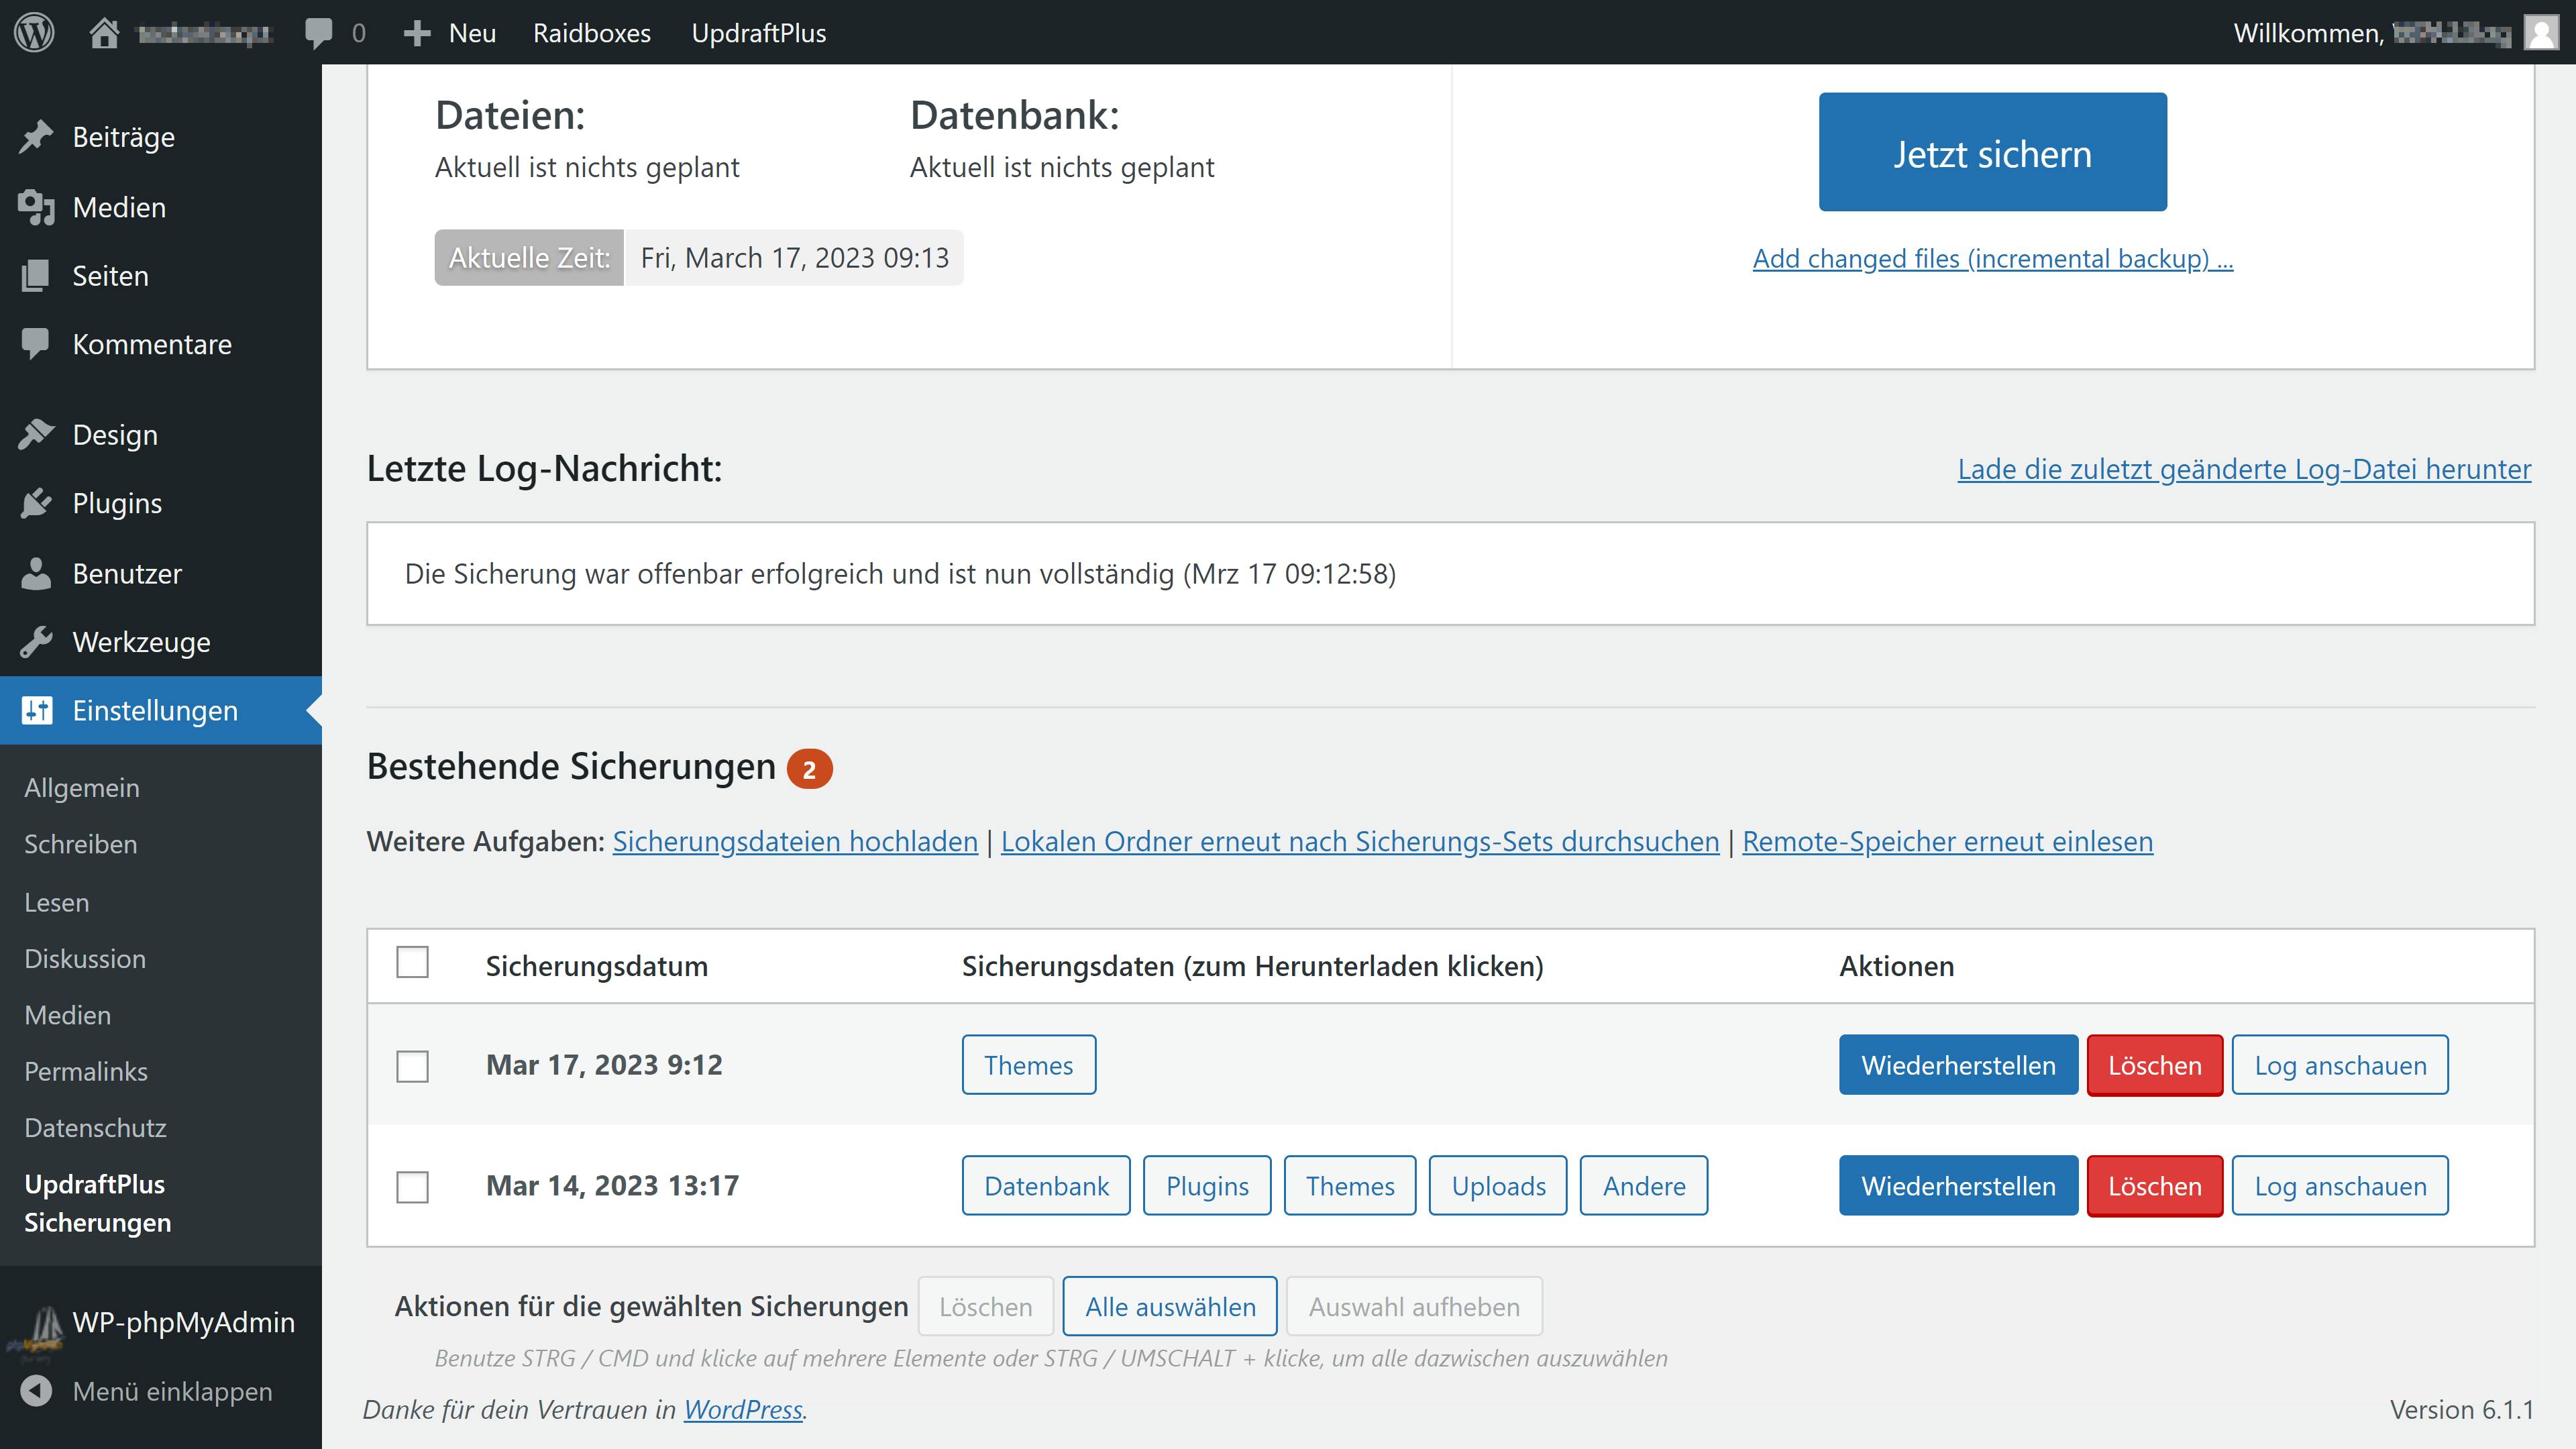This screenshot has width=2576, height=1449.
Task: Open Remote-Speicher erneut einlesen link
Action: pyautogui.click(x=1947, y=841)
